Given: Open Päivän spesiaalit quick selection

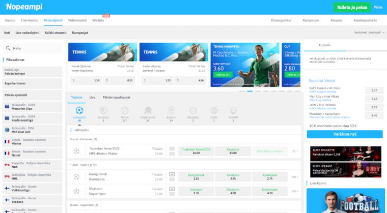Looking at the screenshot, I should tap(32, 95).
